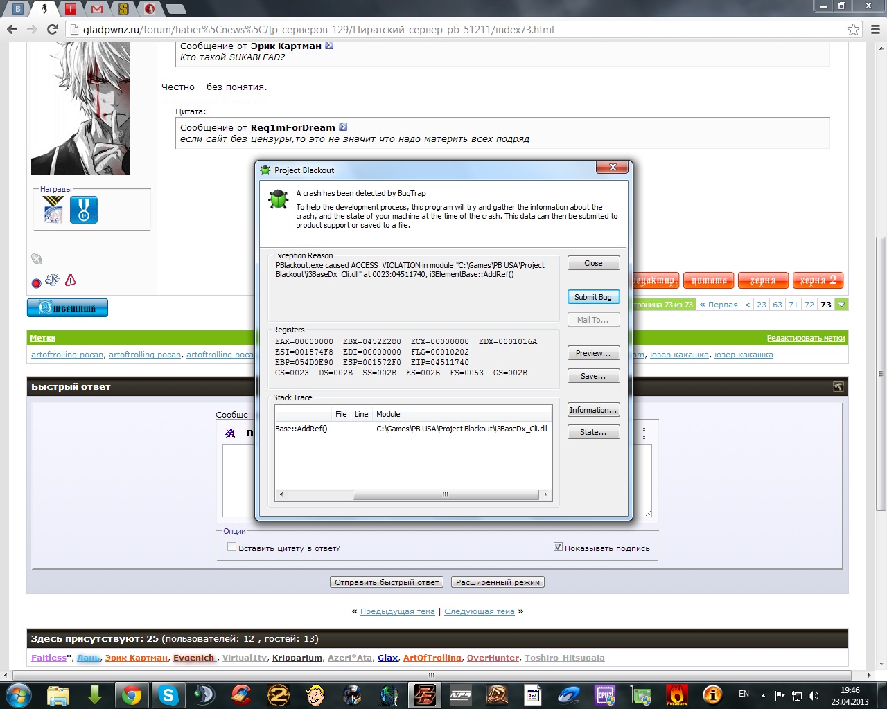887x709 pixels.
Task: Click the blue 1st place medal award
Action: pos(84,209)
